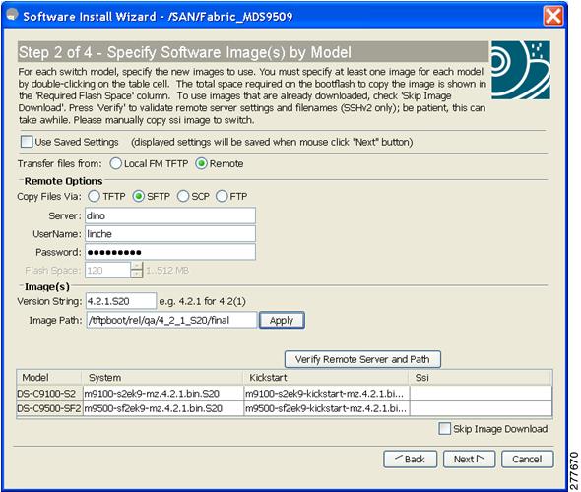581x492 pixels.
Task: Choose SFTP as copy method
Action: (x=139, y=196)
